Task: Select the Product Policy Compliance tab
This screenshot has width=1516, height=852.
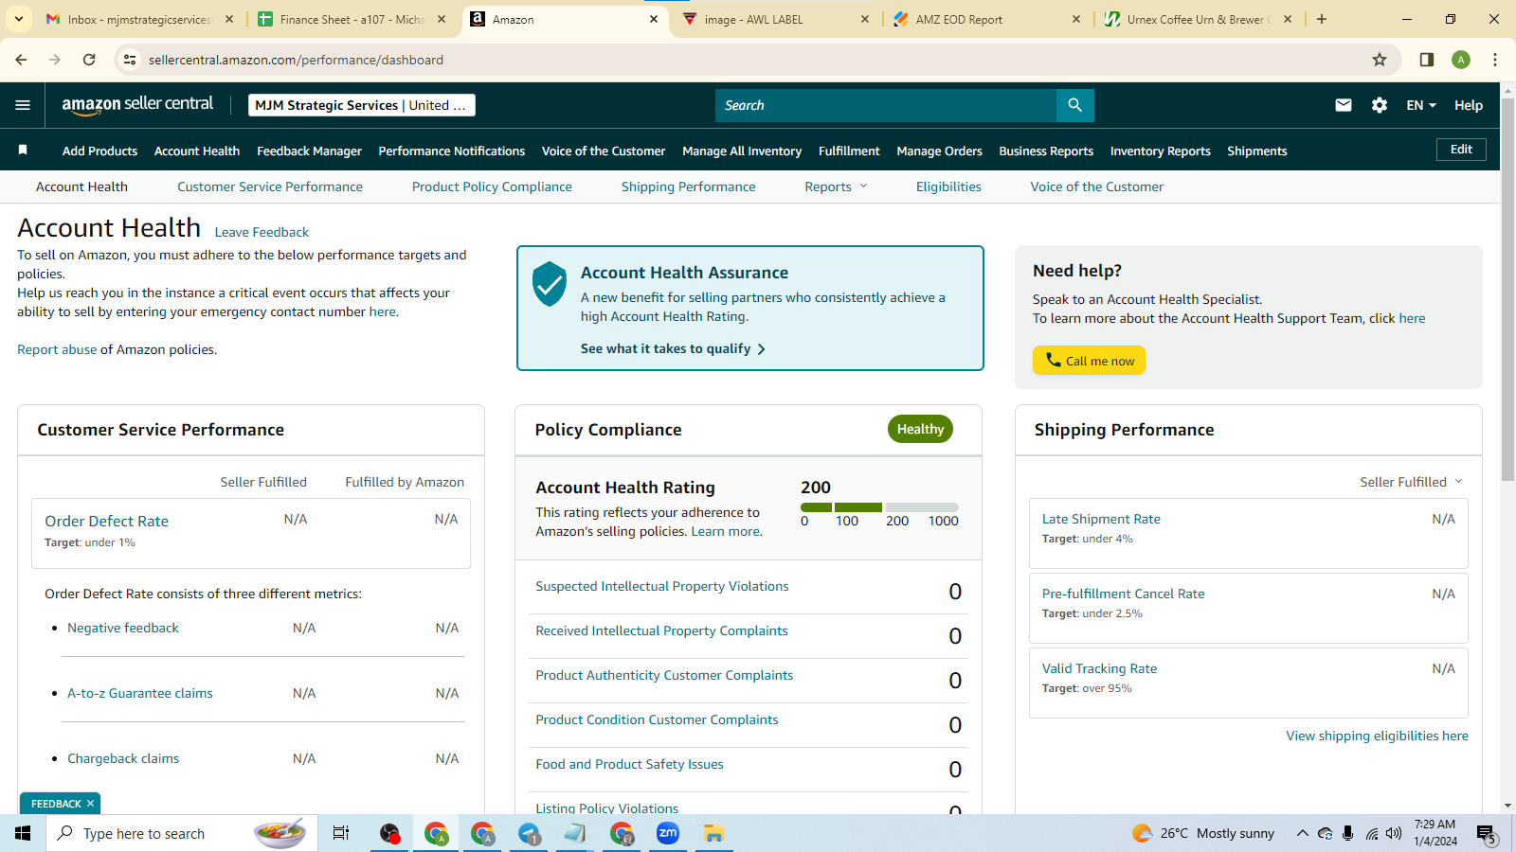Action: point(492,186)
